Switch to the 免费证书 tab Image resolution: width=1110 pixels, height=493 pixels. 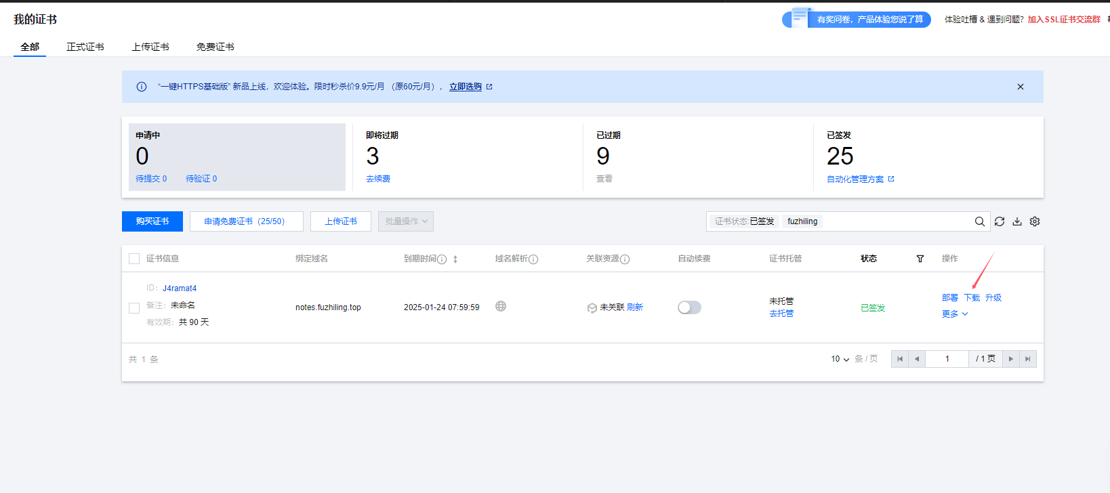(215, 47)
